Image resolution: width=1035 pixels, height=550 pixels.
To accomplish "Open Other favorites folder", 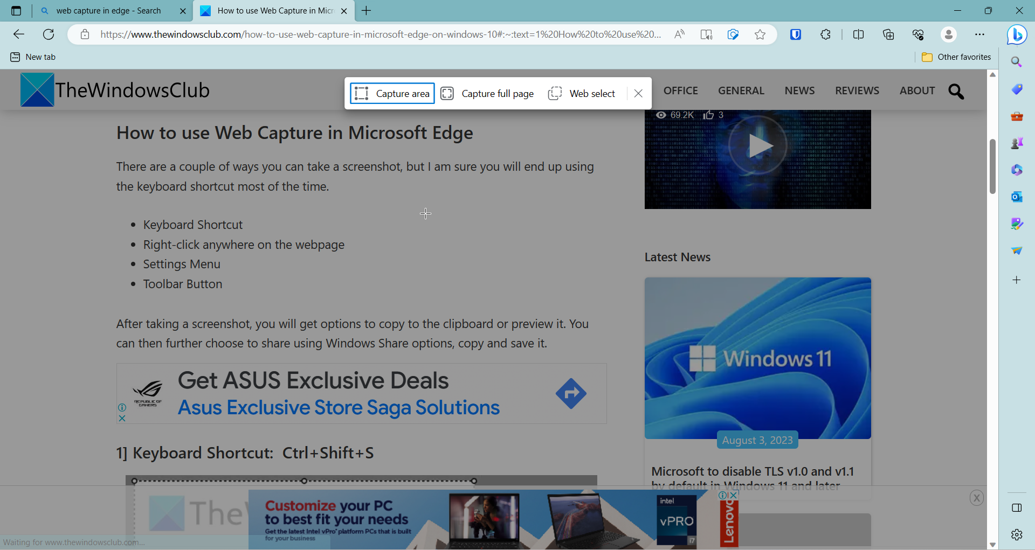I will [x=956, y=57].
